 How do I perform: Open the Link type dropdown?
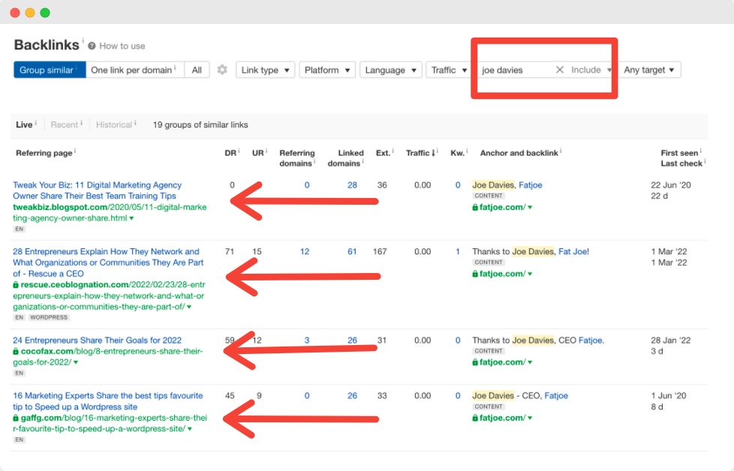(x=264, y=70)
